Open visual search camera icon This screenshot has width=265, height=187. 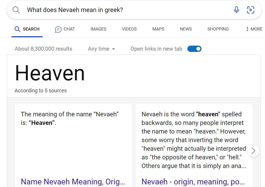tap(250, 10)
